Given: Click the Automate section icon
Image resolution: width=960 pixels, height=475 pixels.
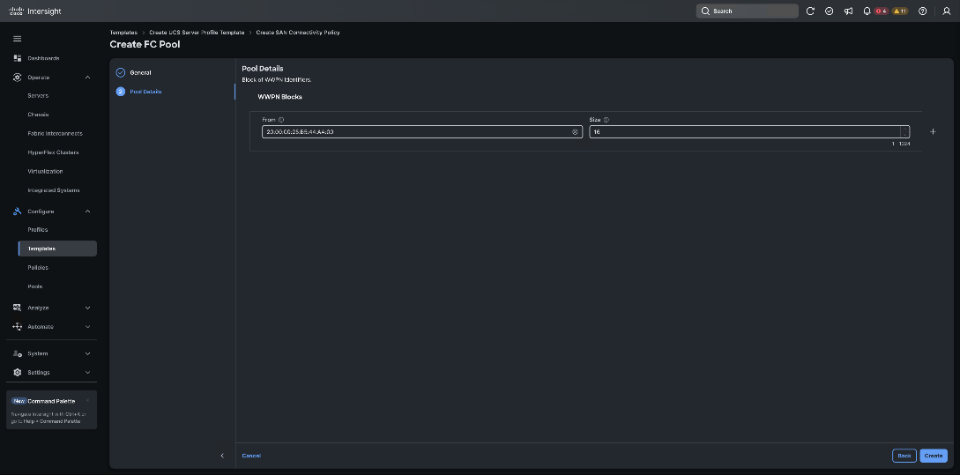Looking at the screenshot, I should point(17,327).
